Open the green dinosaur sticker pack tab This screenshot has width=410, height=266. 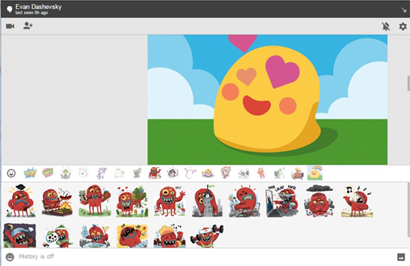(279, 173)
